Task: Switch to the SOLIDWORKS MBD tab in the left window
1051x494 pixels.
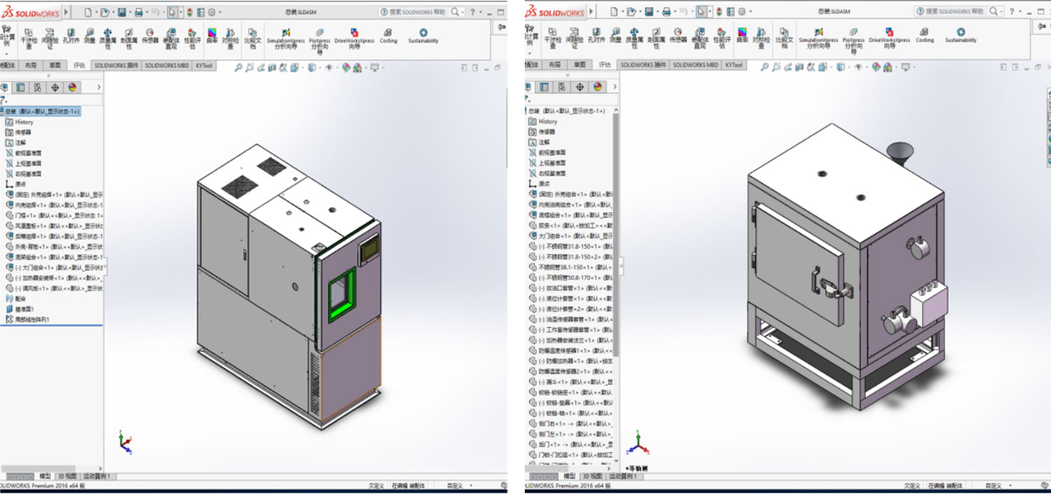Action: [167, 65]
